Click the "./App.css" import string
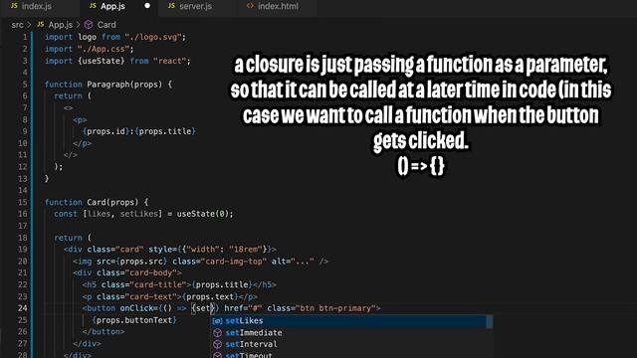637x358 pixels. (104, 49)
